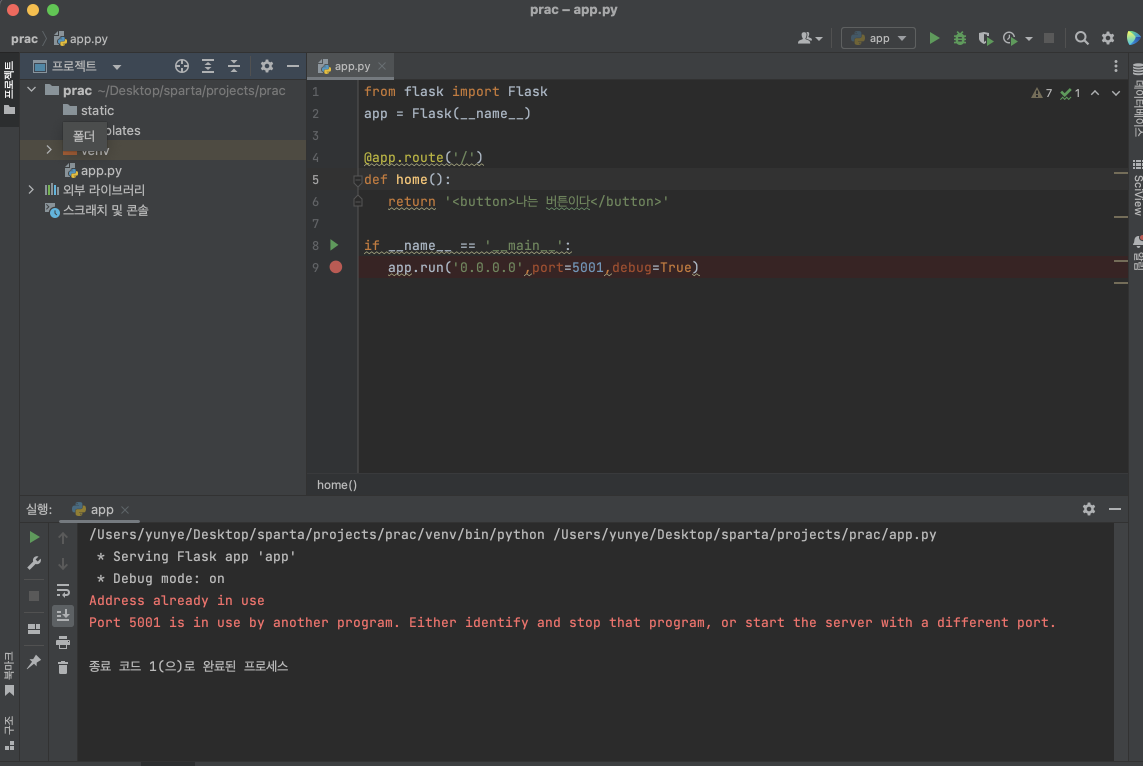The image size is (1143, 766).
Task: Select the static folder
Action: pyautogui.click(x=88, y=110)
